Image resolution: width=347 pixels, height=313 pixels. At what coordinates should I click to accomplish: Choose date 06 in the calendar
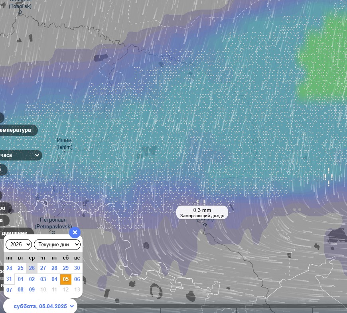(77, 279)
